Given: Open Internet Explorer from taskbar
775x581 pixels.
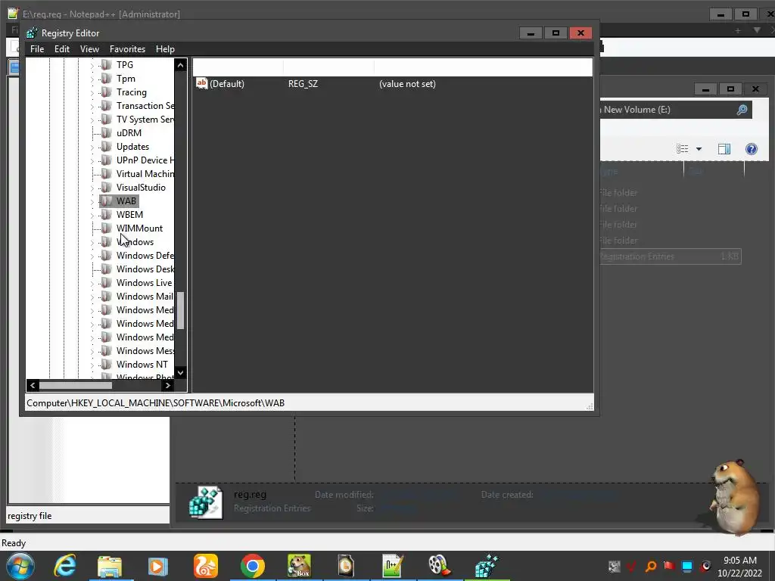Looking at the screenshot, I should 65,566.
